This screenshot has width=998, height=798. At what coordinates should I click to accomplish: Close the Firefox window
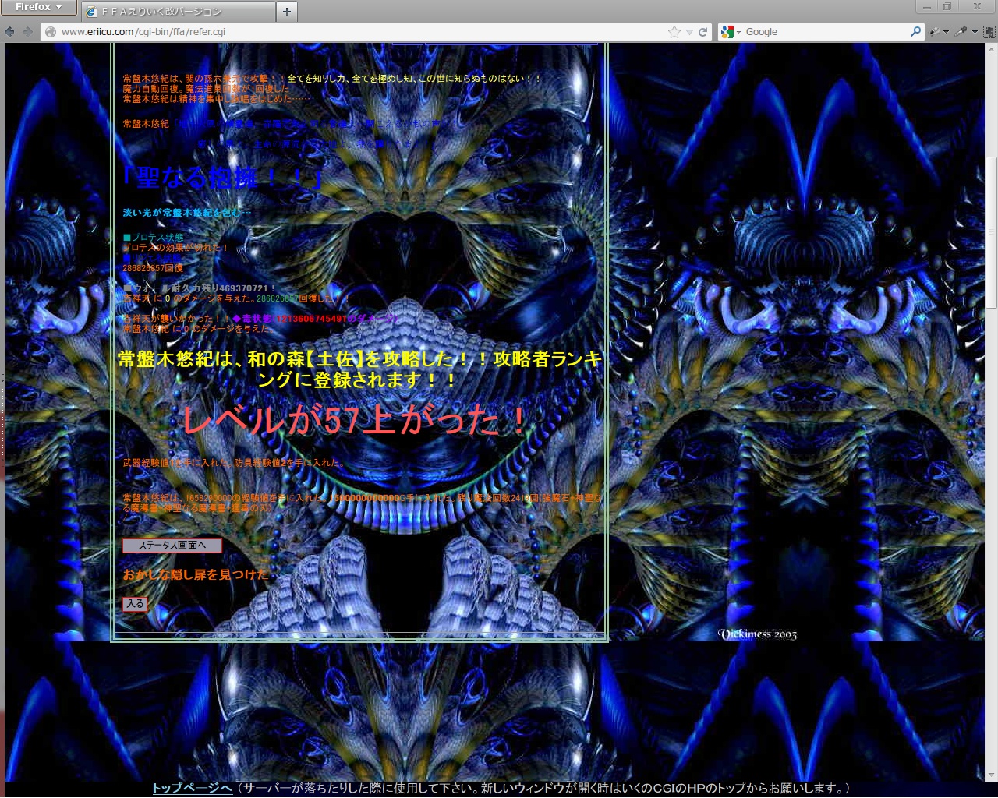pos(977,6)
